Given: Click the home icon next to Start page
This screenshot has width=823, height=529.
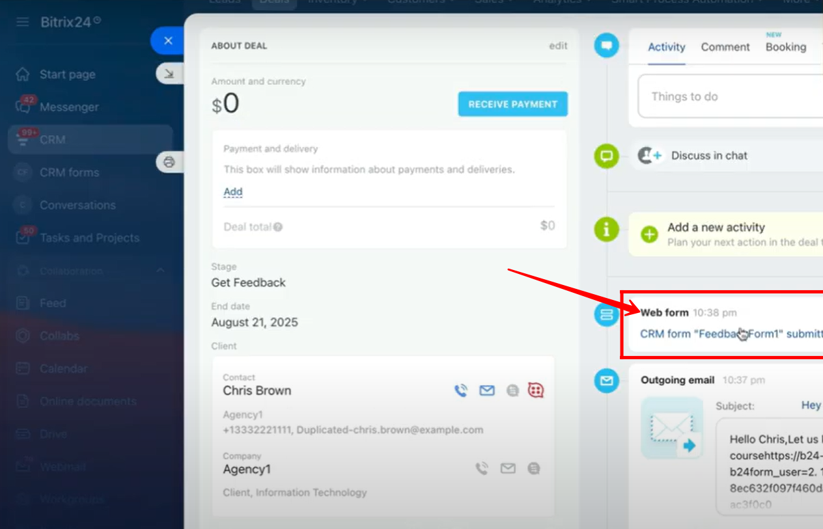Looking at the screenshot, I should (23, 74).
